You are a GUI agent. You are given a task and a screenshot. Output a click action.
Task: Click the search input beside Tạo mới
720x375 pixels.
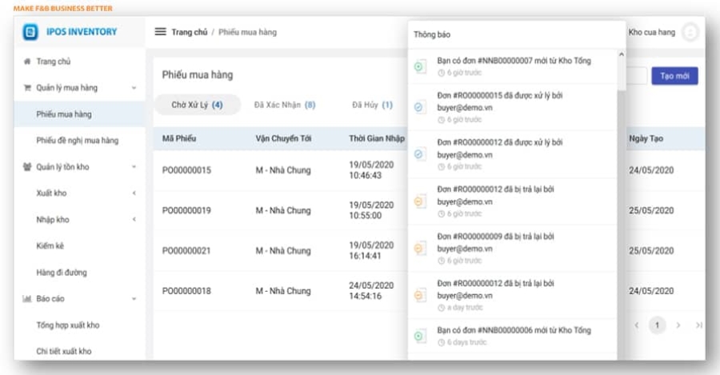[x=637, y=76]
